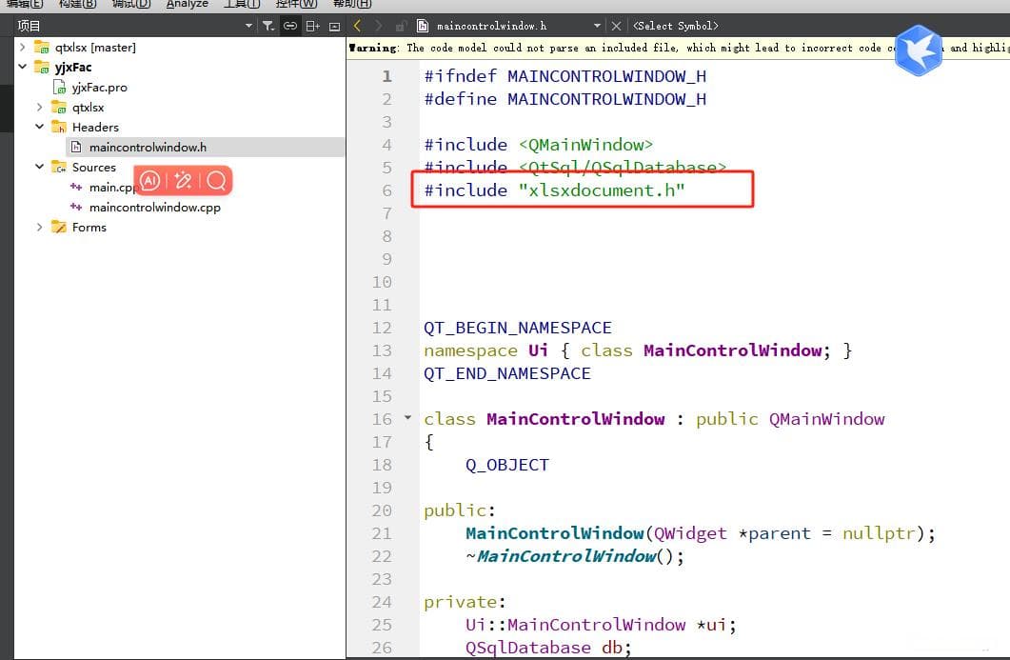Image resolution: width=1010 pixels, height=660 pixels.
Task: Select maincontrolwindow.h in the tree
Action: point(148,147)
